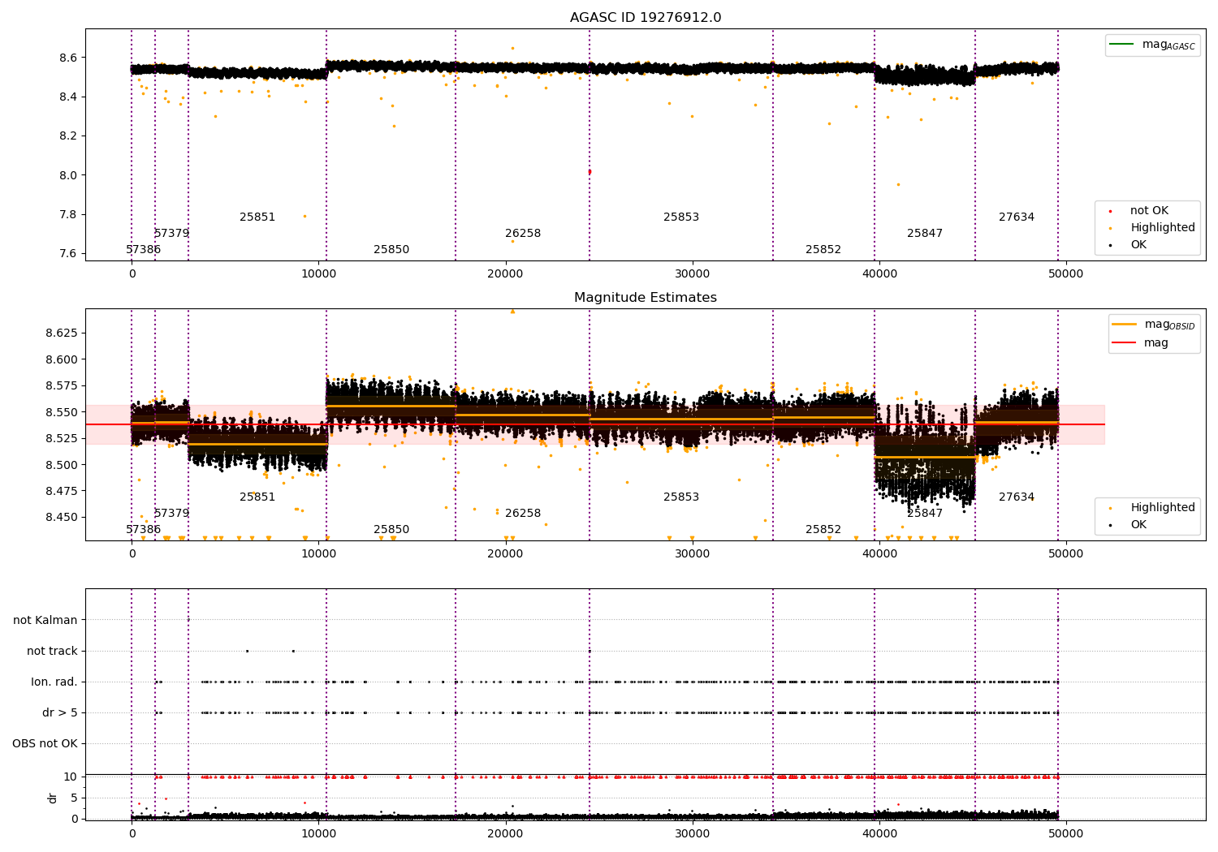Click the 'Ion. rad.' axis label
The height and width of the screenshot is (852, 1218).
click(x=54, y=682)
